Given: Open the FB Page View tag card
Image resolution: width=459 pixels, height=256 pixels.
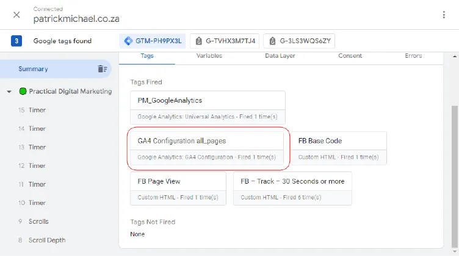Looking at the screenshot, I should point(178,189).
